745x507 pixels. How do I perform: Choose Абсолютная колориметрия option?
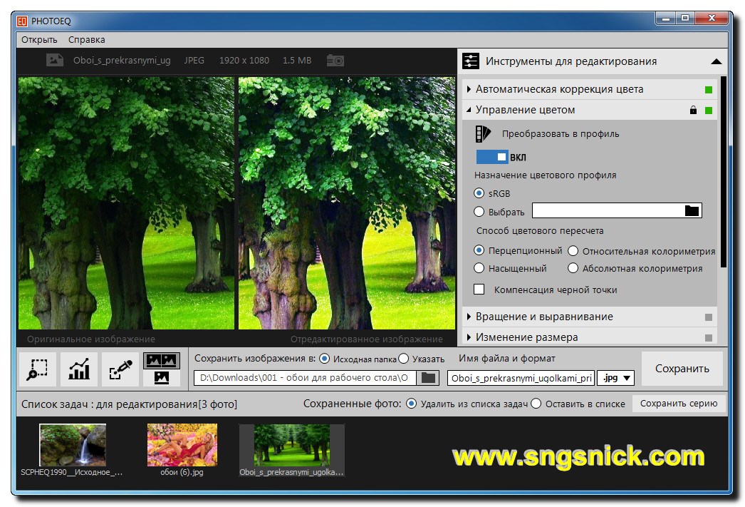[x=573, y=268]
